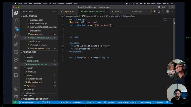
Task: Open the Extensions view
Action: click(x=16, y=44)
